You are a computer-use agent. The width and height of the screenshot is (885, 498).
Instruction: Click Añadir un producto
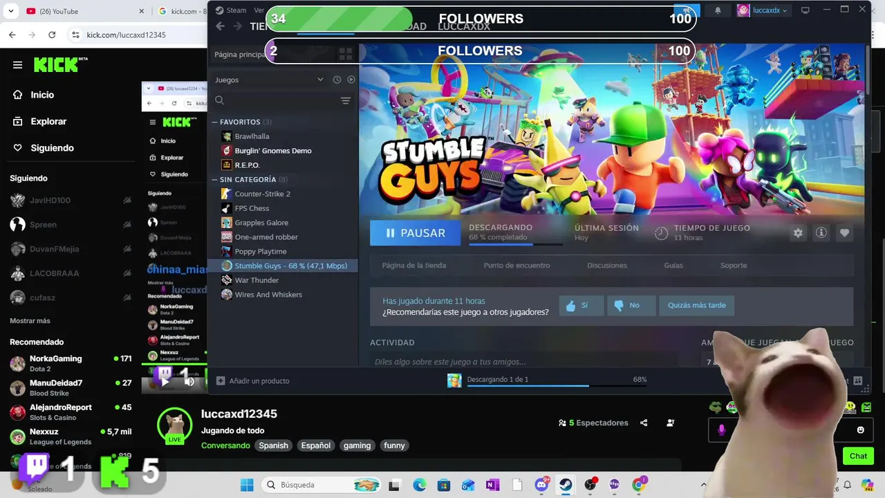(253, 380)
